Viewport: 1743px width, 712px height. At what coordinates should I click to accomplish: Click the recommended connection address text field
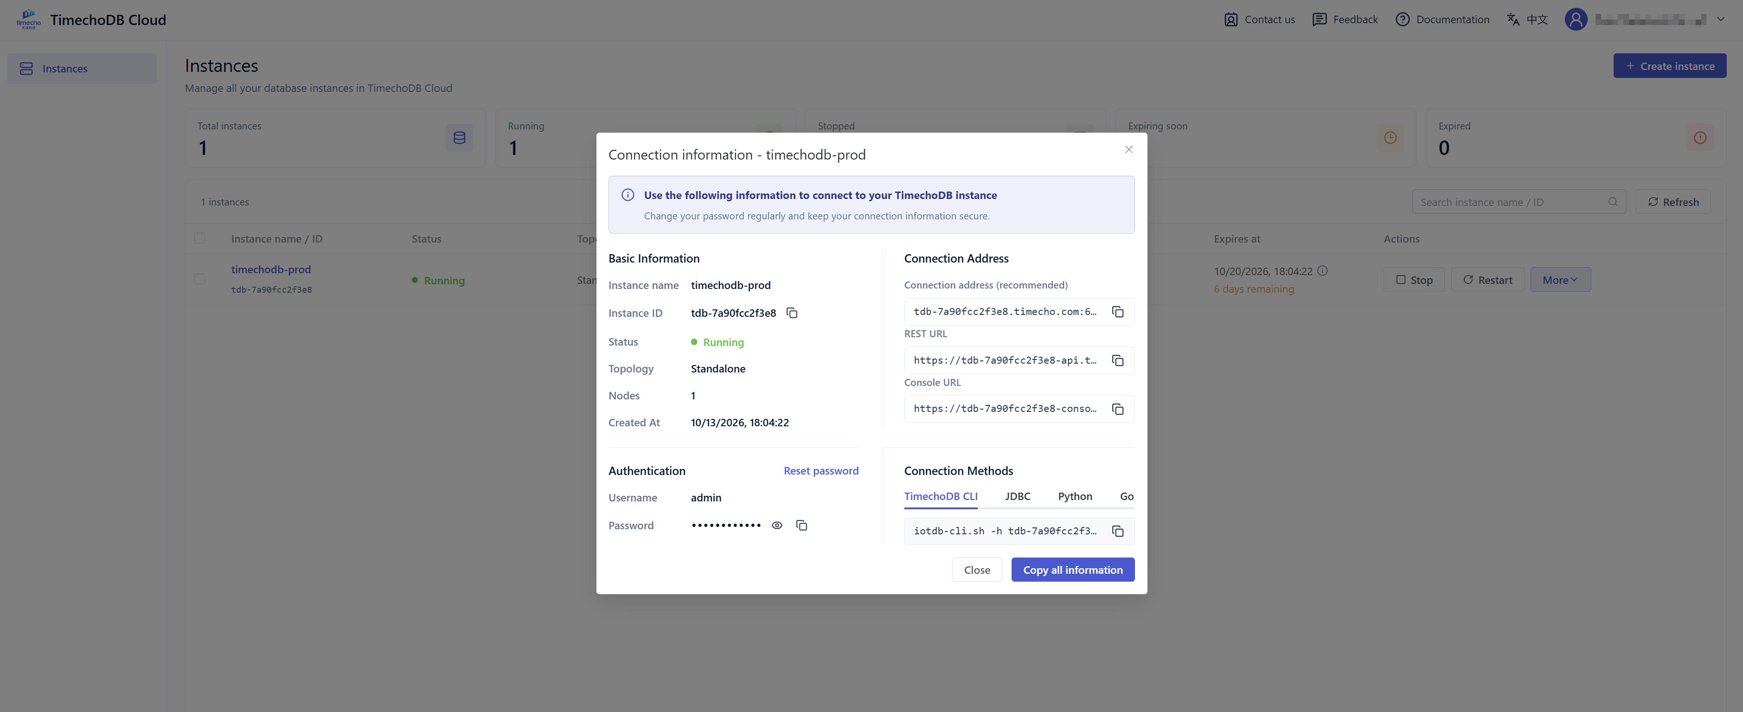coord(1019,312)
